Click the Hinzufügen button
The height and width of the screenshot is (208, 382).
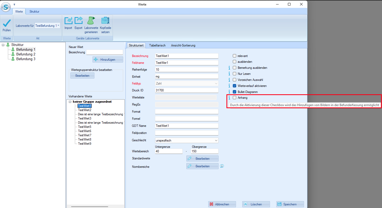108,60
